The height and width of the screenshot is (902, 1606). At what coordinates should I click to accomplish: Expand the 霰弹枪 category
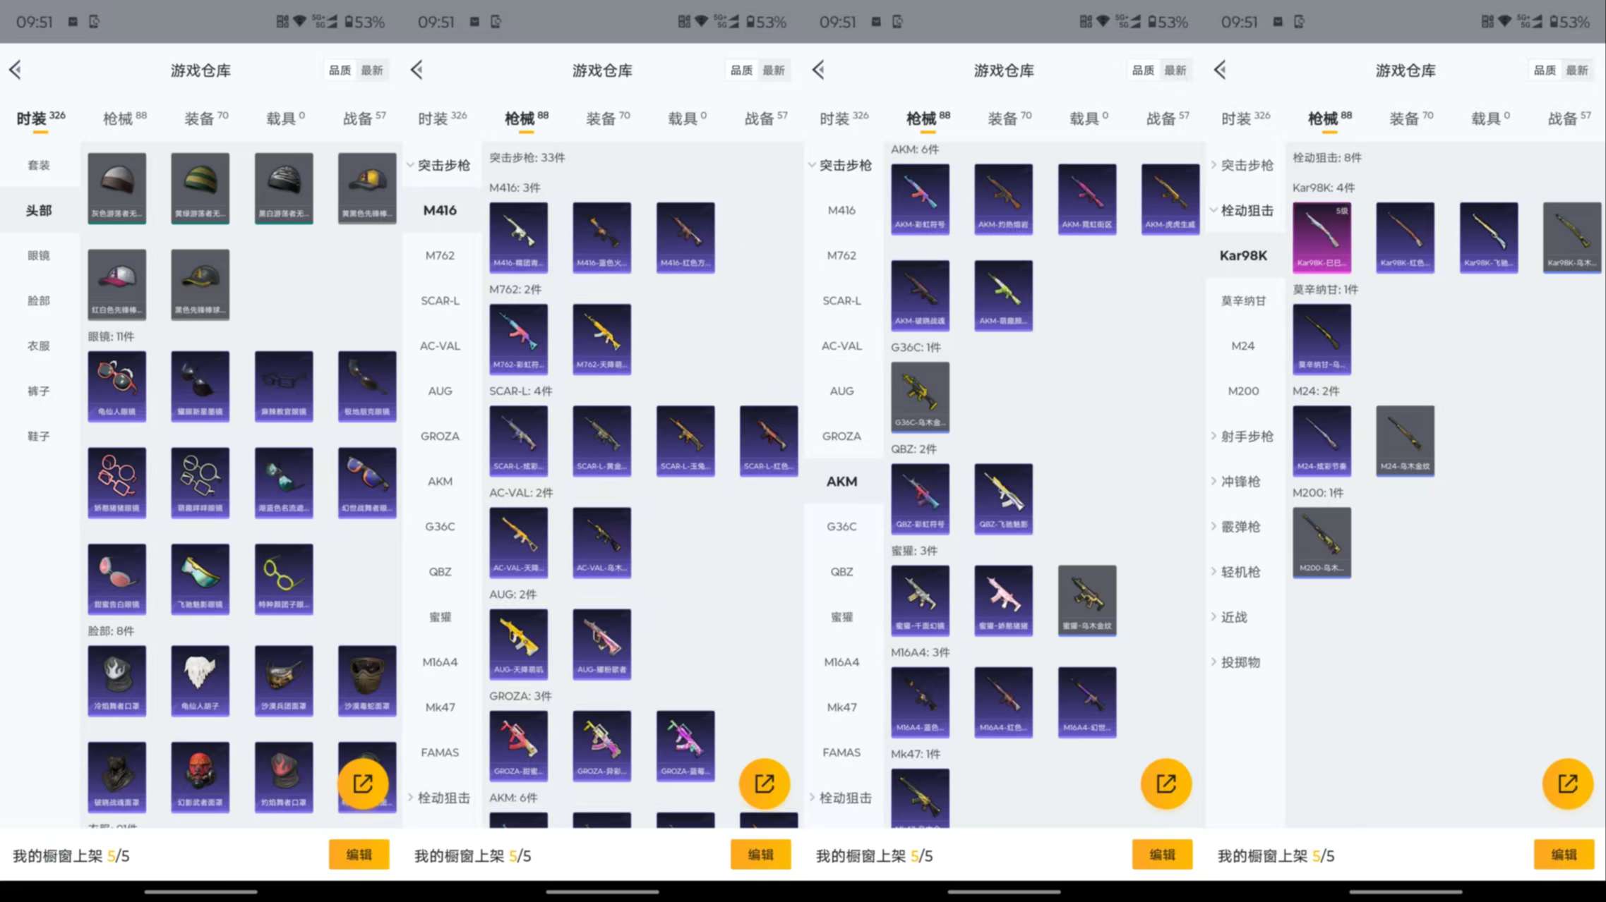(x=1240, y=526)
